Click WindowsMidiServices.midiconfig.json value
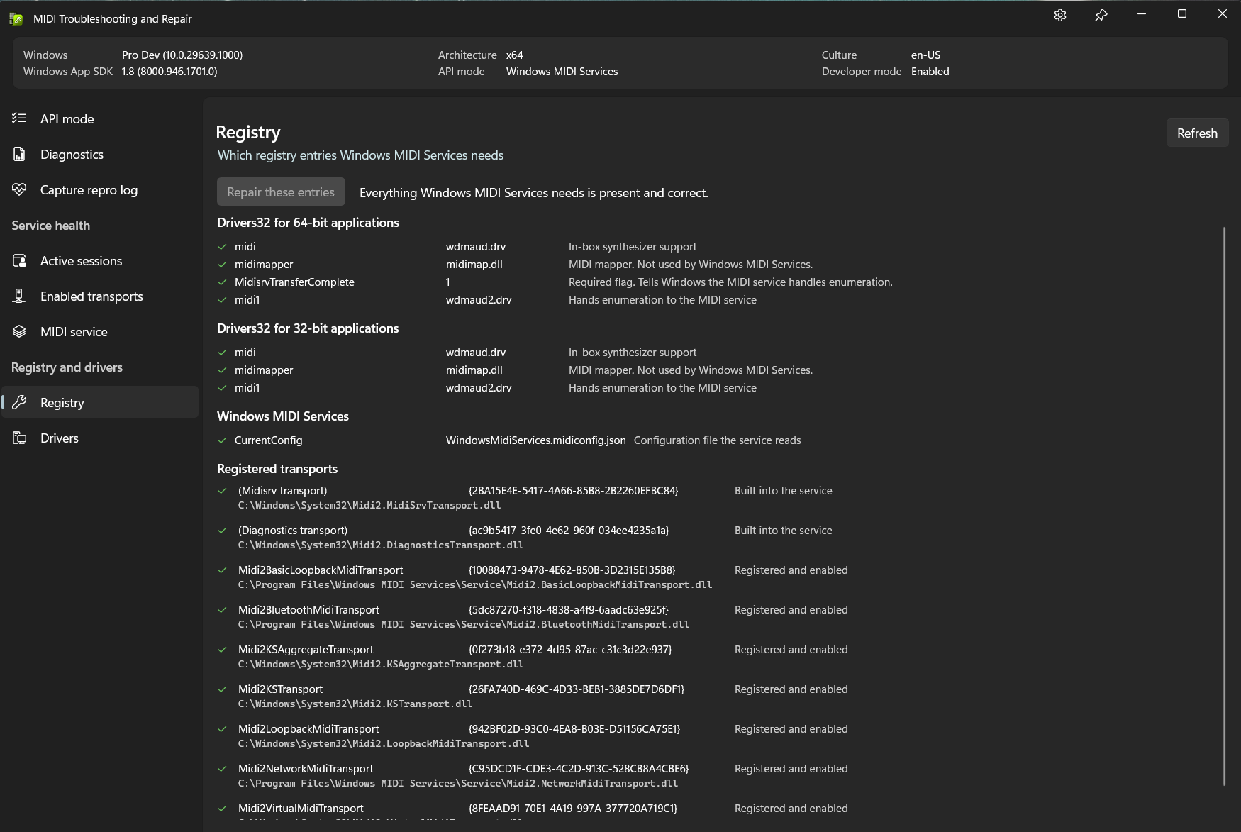Screen dimensions: 1241x832 tap(535, 440)
